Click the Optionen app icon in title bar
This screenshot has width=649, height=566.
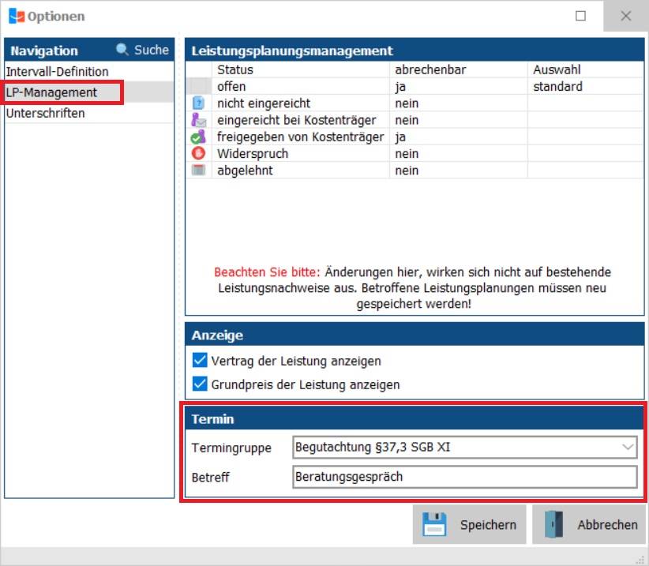point(15,16)
